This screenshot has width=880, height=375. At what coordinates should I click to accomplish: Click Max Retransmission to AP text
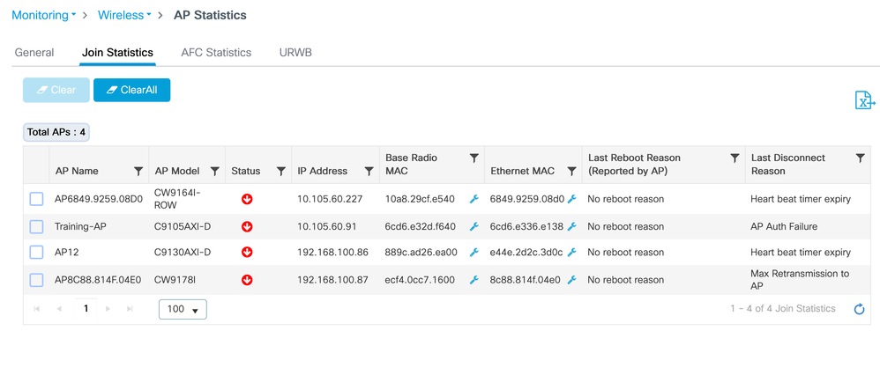(800, 280)
